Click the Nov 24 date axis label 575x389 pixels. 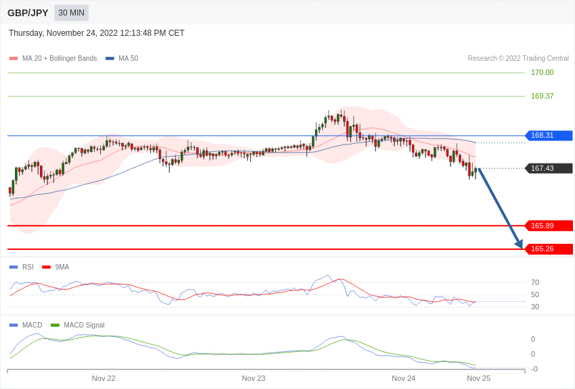point(403,378)
